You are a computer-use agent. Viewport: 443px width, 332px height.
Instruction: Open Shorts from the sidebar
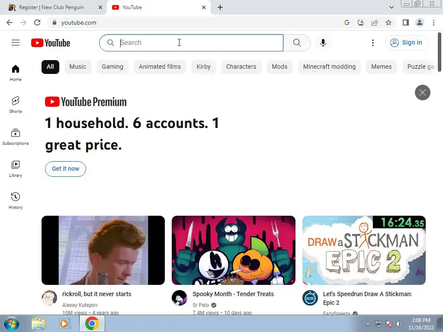(16, 105)
